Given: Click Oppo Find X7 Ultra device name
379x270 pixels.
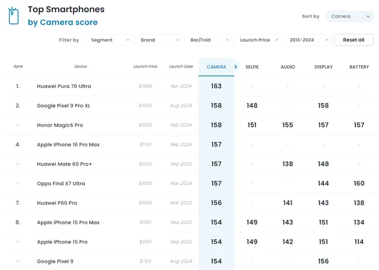Looking at the screenshot, I should point(61,184).
